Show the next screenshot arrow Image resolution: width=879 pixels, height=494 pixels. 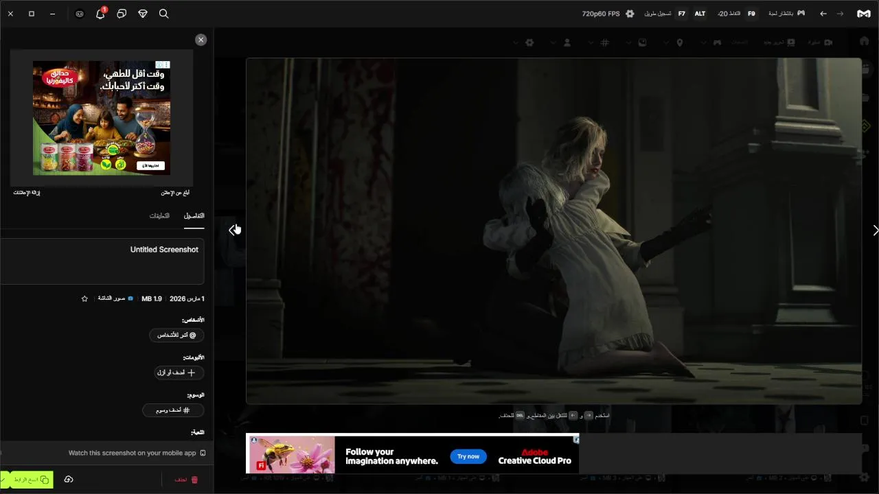[875, 230]
